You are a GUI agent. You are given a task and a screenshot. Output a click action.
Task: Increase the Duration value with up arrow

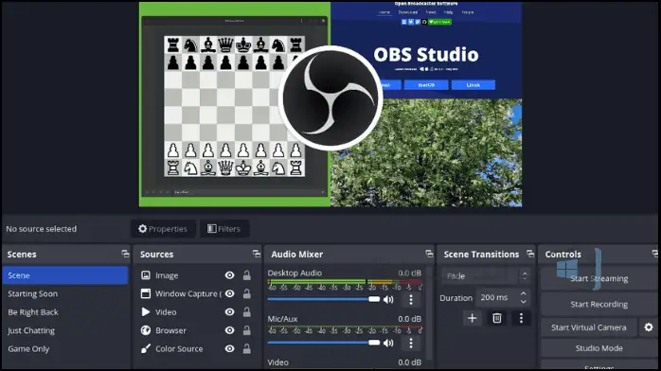point(523,293)
